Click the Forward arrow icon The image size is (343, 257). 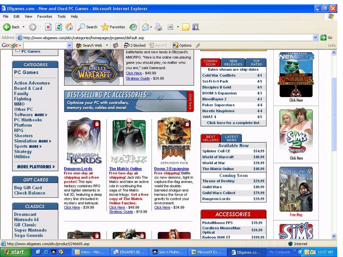click(33, 27)
